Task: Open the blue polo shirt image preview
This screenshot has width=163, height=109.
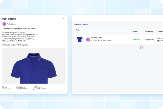Action: (x=34, y=66)
